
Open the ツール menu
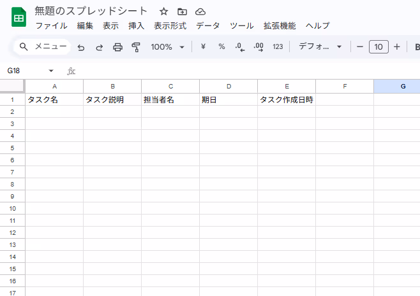242,26
